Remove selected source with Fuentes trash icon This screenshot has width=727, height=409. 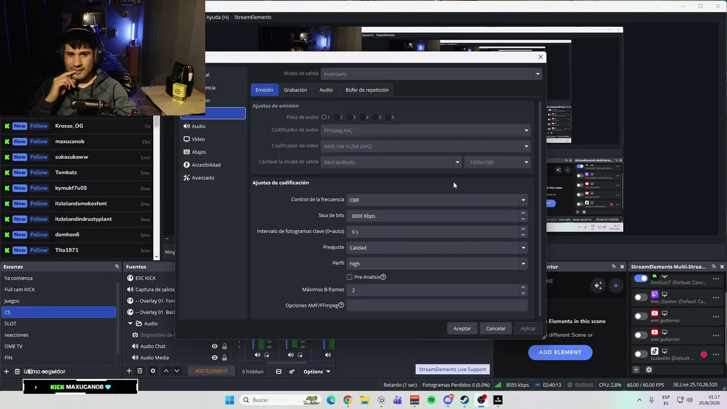point(140,371)
